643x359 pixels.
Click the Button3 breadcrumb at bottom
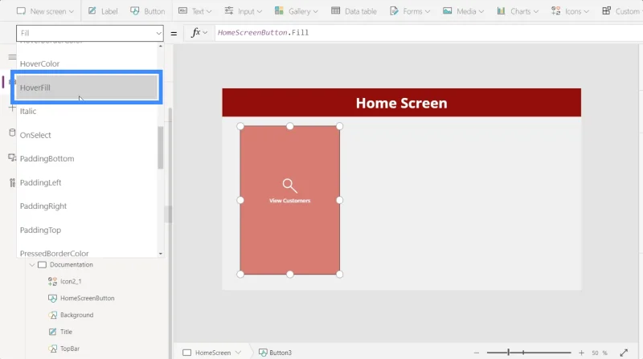(275, 353)
